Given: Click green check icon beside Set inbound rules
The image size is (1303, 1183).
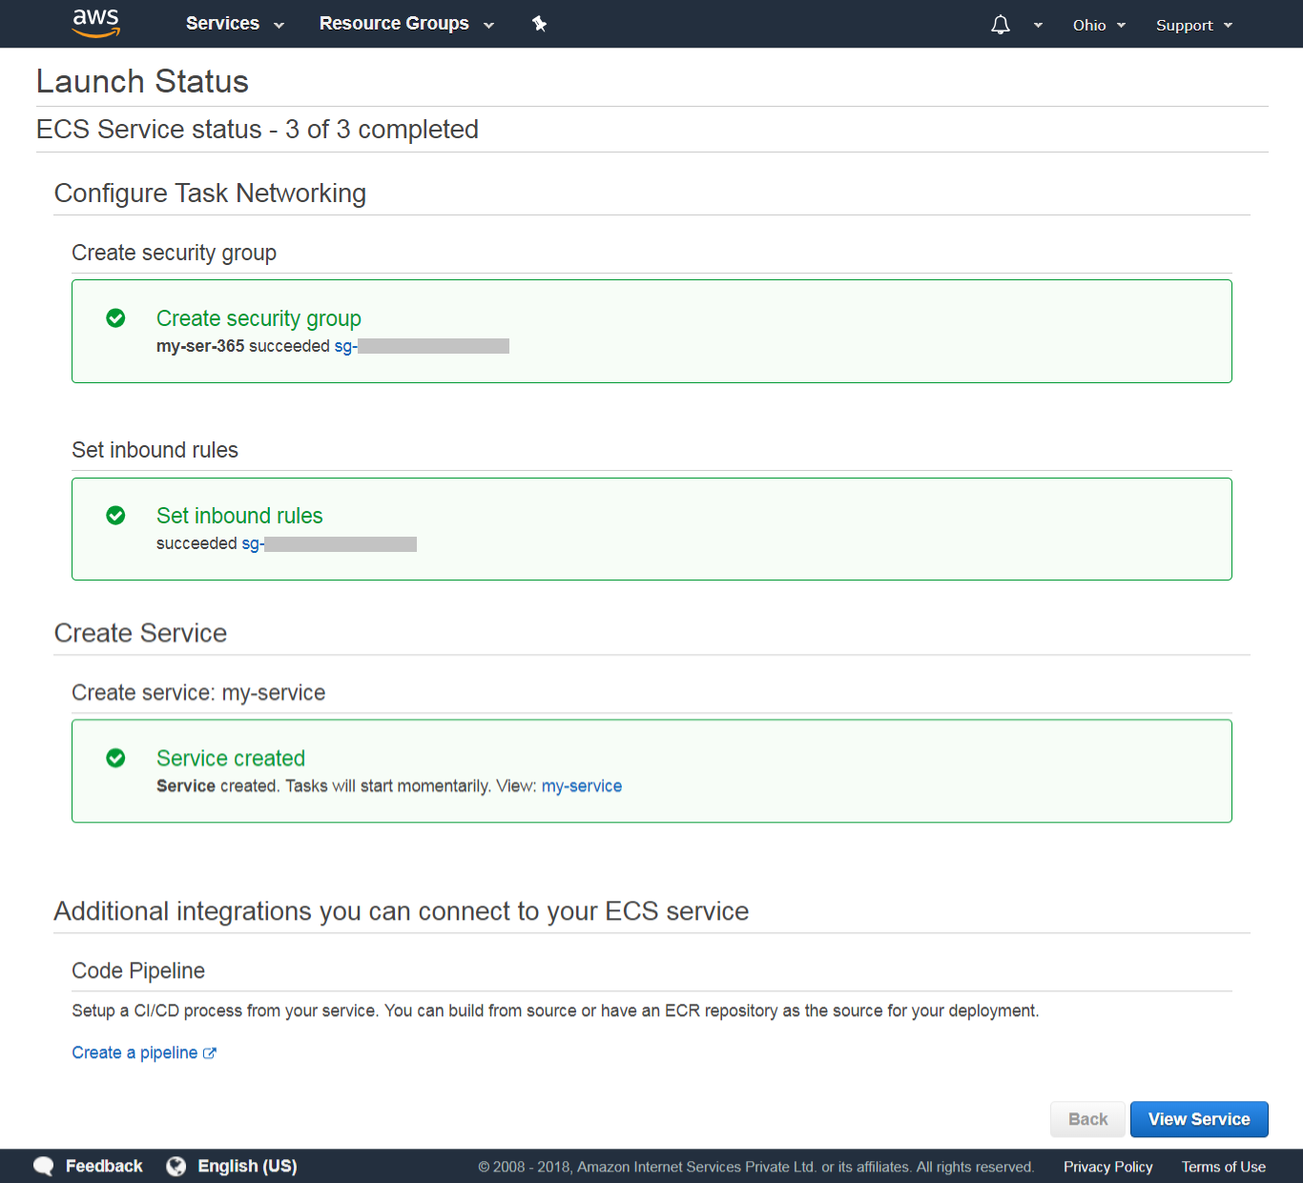Looking at the screenshot, I should [x=115, y=516].
